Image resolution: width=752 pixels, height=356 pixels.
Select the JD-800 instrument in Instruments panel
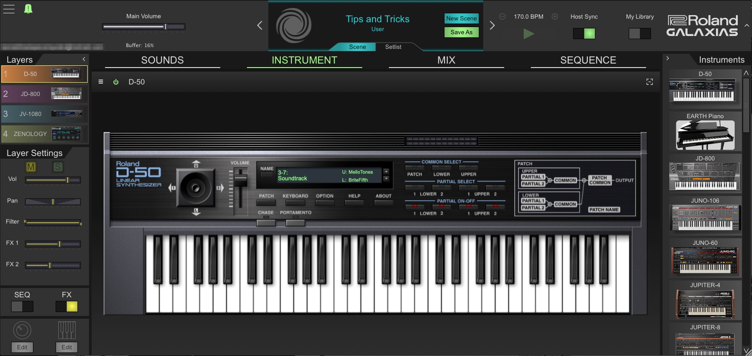pyautogui.click(x=705, y=174)
